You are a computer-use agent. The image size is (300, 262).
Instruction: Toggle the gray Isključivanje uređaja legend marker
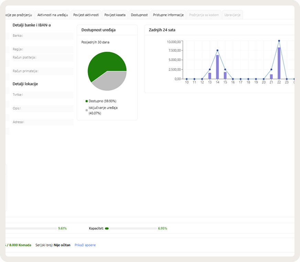[87, 110]
